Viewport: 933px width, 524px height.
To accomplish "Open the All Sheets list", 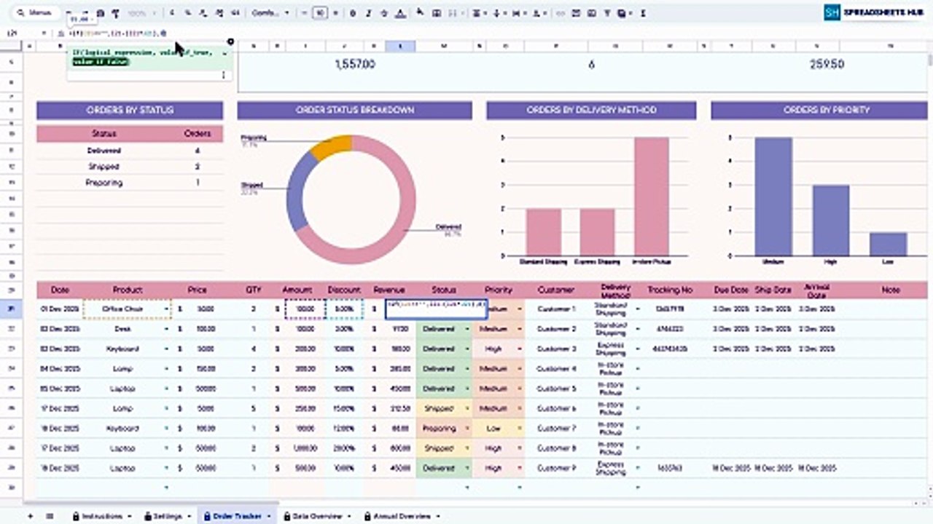I will (50, 515).
